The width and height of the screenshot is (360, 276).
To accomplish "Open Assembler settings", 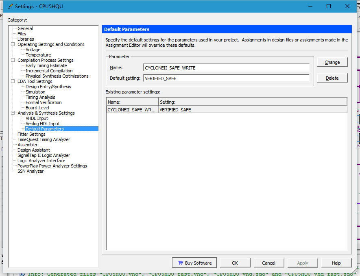I will tap(27, 145).
